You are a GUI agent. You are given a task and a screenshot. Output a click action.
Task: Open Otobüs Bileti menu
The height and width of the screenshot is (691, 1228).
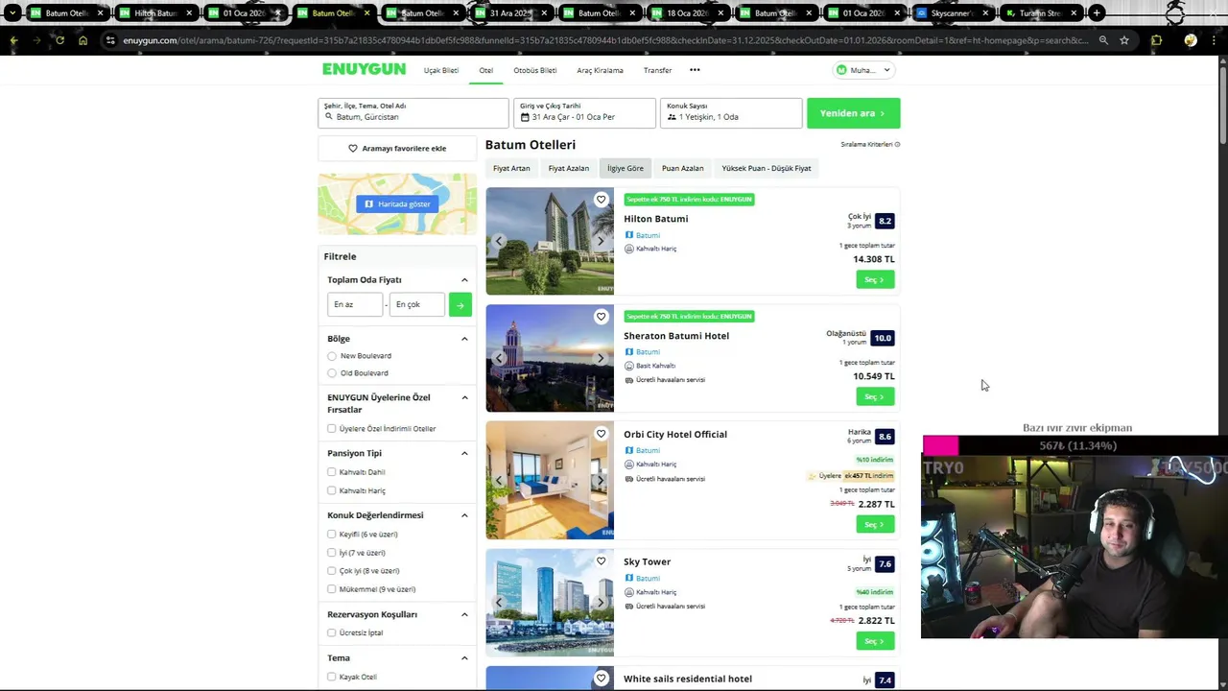pyautogui.click(x=535, y=70)
